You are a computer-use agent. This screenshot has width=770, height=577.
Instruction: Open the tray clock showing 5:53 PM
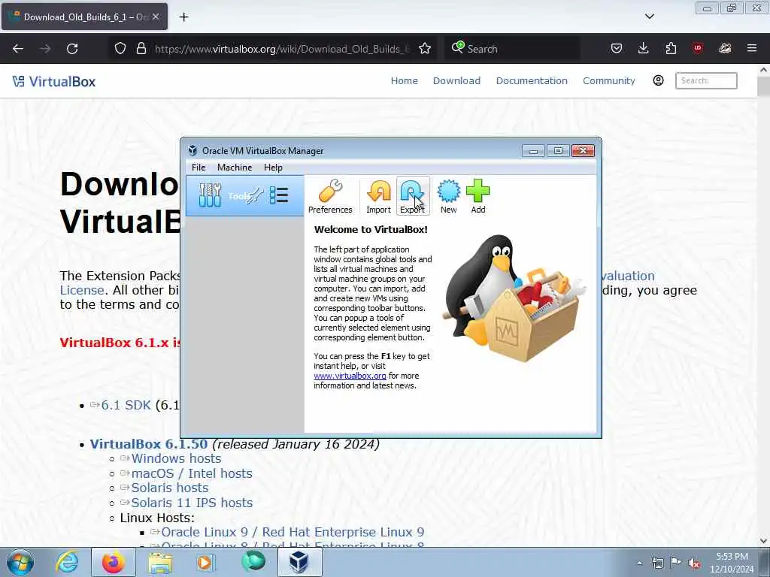pos(732,563)
